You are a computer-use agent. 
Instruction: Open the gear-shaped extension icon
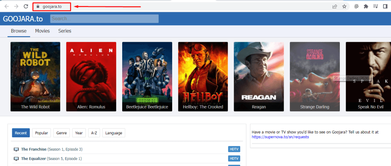(x=356, y=7)
